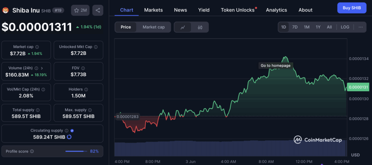
Task: Add SHIB to watchlist with star button
Action: (80, 10)
